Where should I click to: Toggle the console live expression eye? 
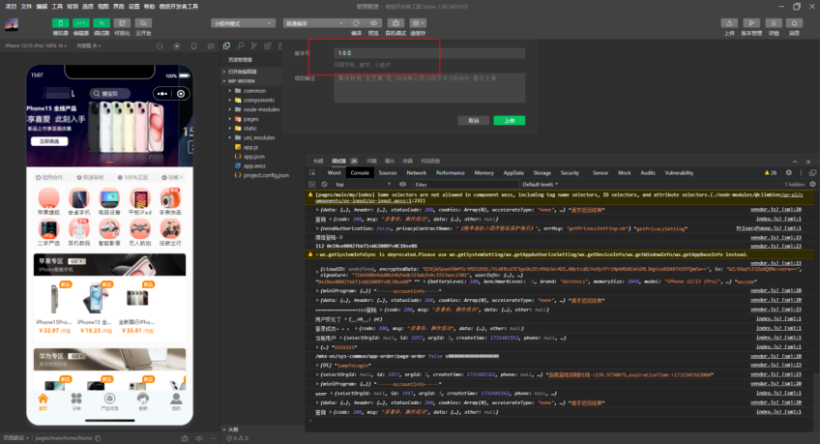click(x=402, y=184)
